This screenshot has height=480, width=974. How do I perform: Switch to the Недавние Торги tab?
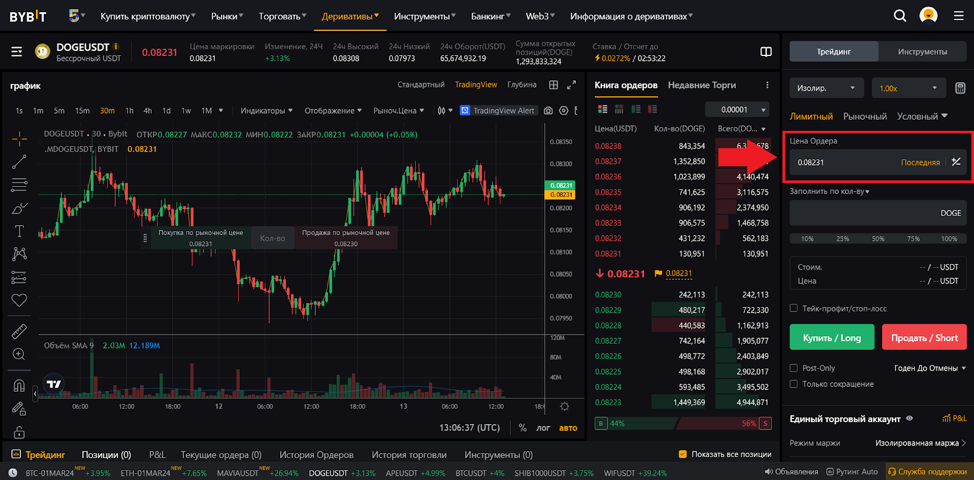click(702, 85)
